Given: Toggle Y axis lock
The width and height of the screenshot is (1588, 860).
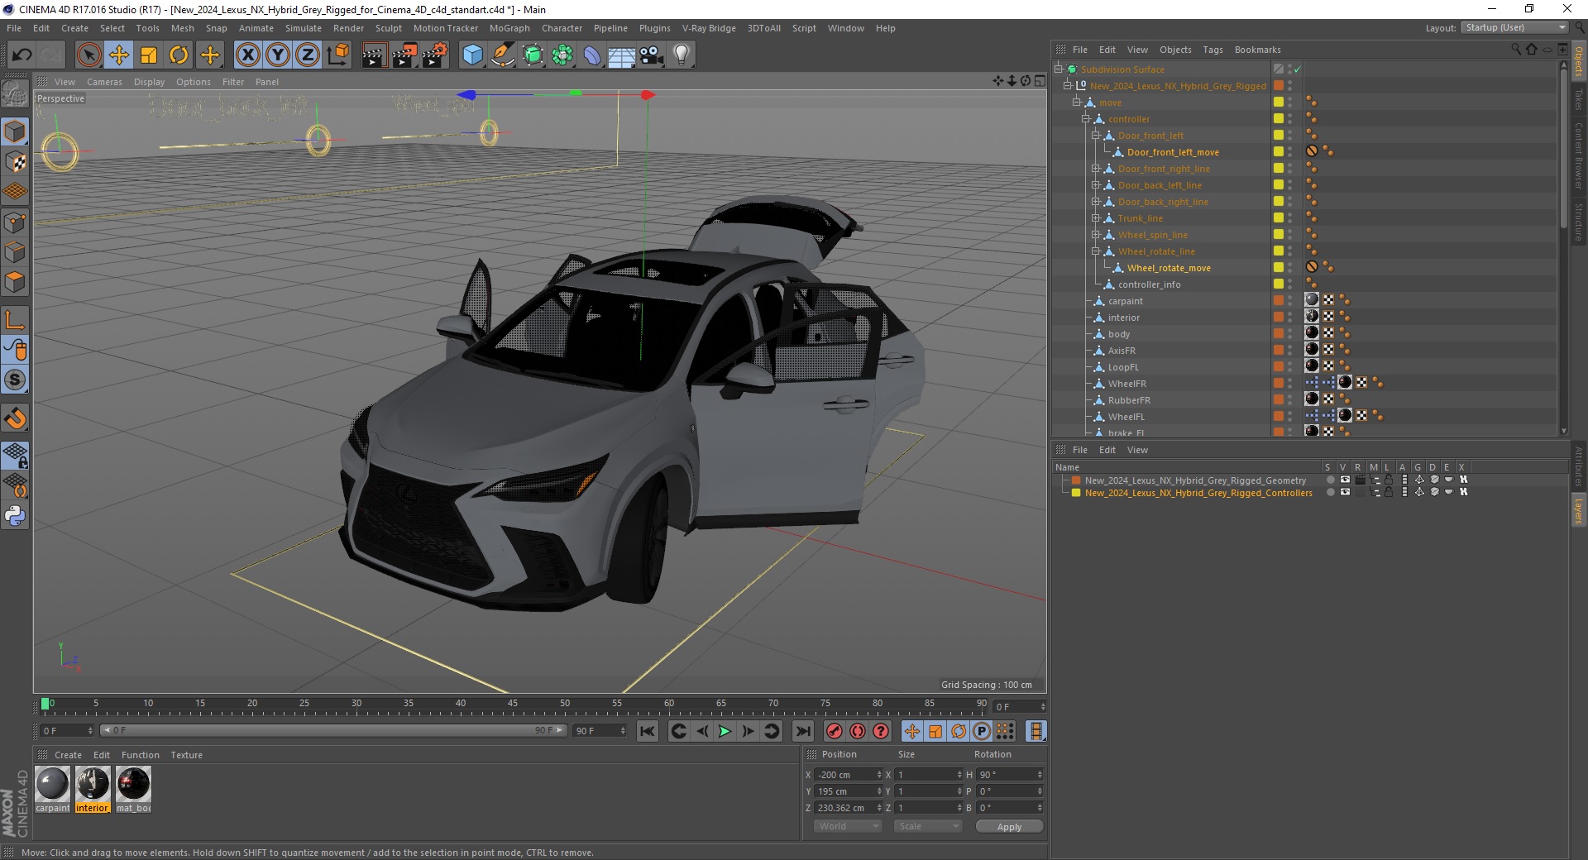Looking at the screenshot, I should [278, 55].
